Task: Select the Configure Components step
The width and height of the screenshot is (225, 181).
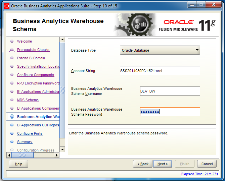Action: [36, 75]
